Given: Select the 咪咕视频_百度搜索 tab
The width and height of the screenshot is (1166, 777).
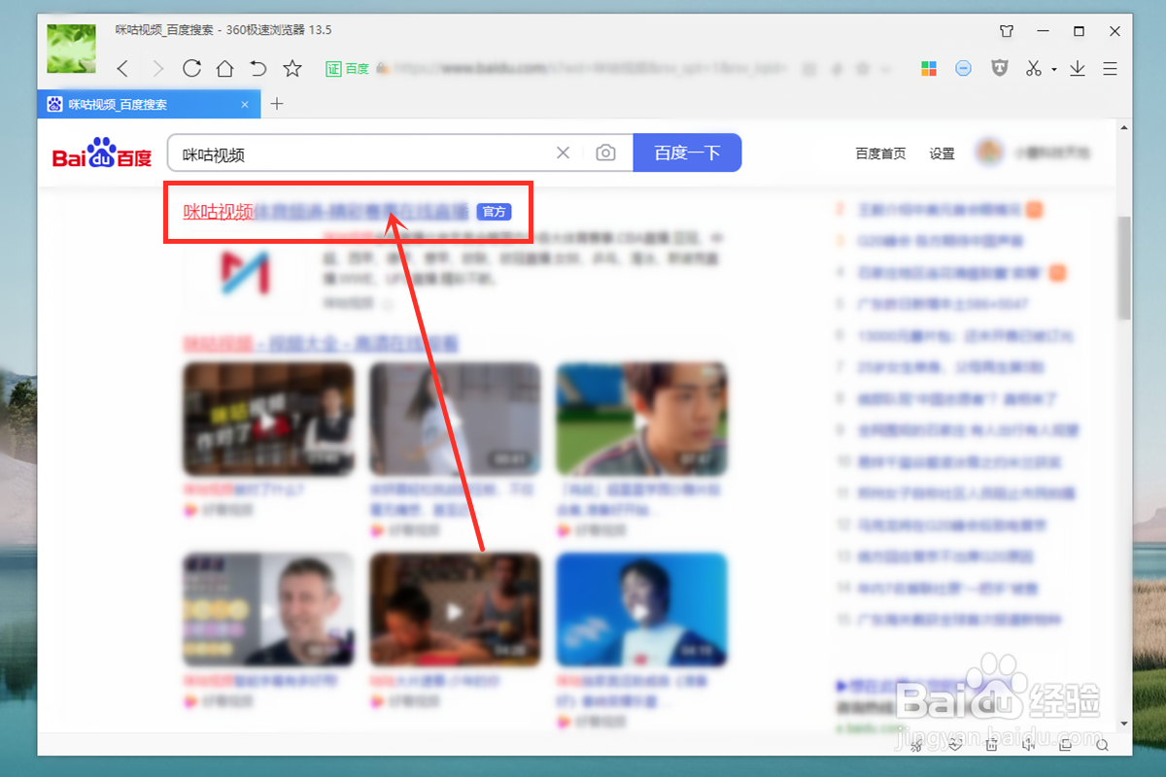Looking at the screenshot, I should [x=149, y=104].
